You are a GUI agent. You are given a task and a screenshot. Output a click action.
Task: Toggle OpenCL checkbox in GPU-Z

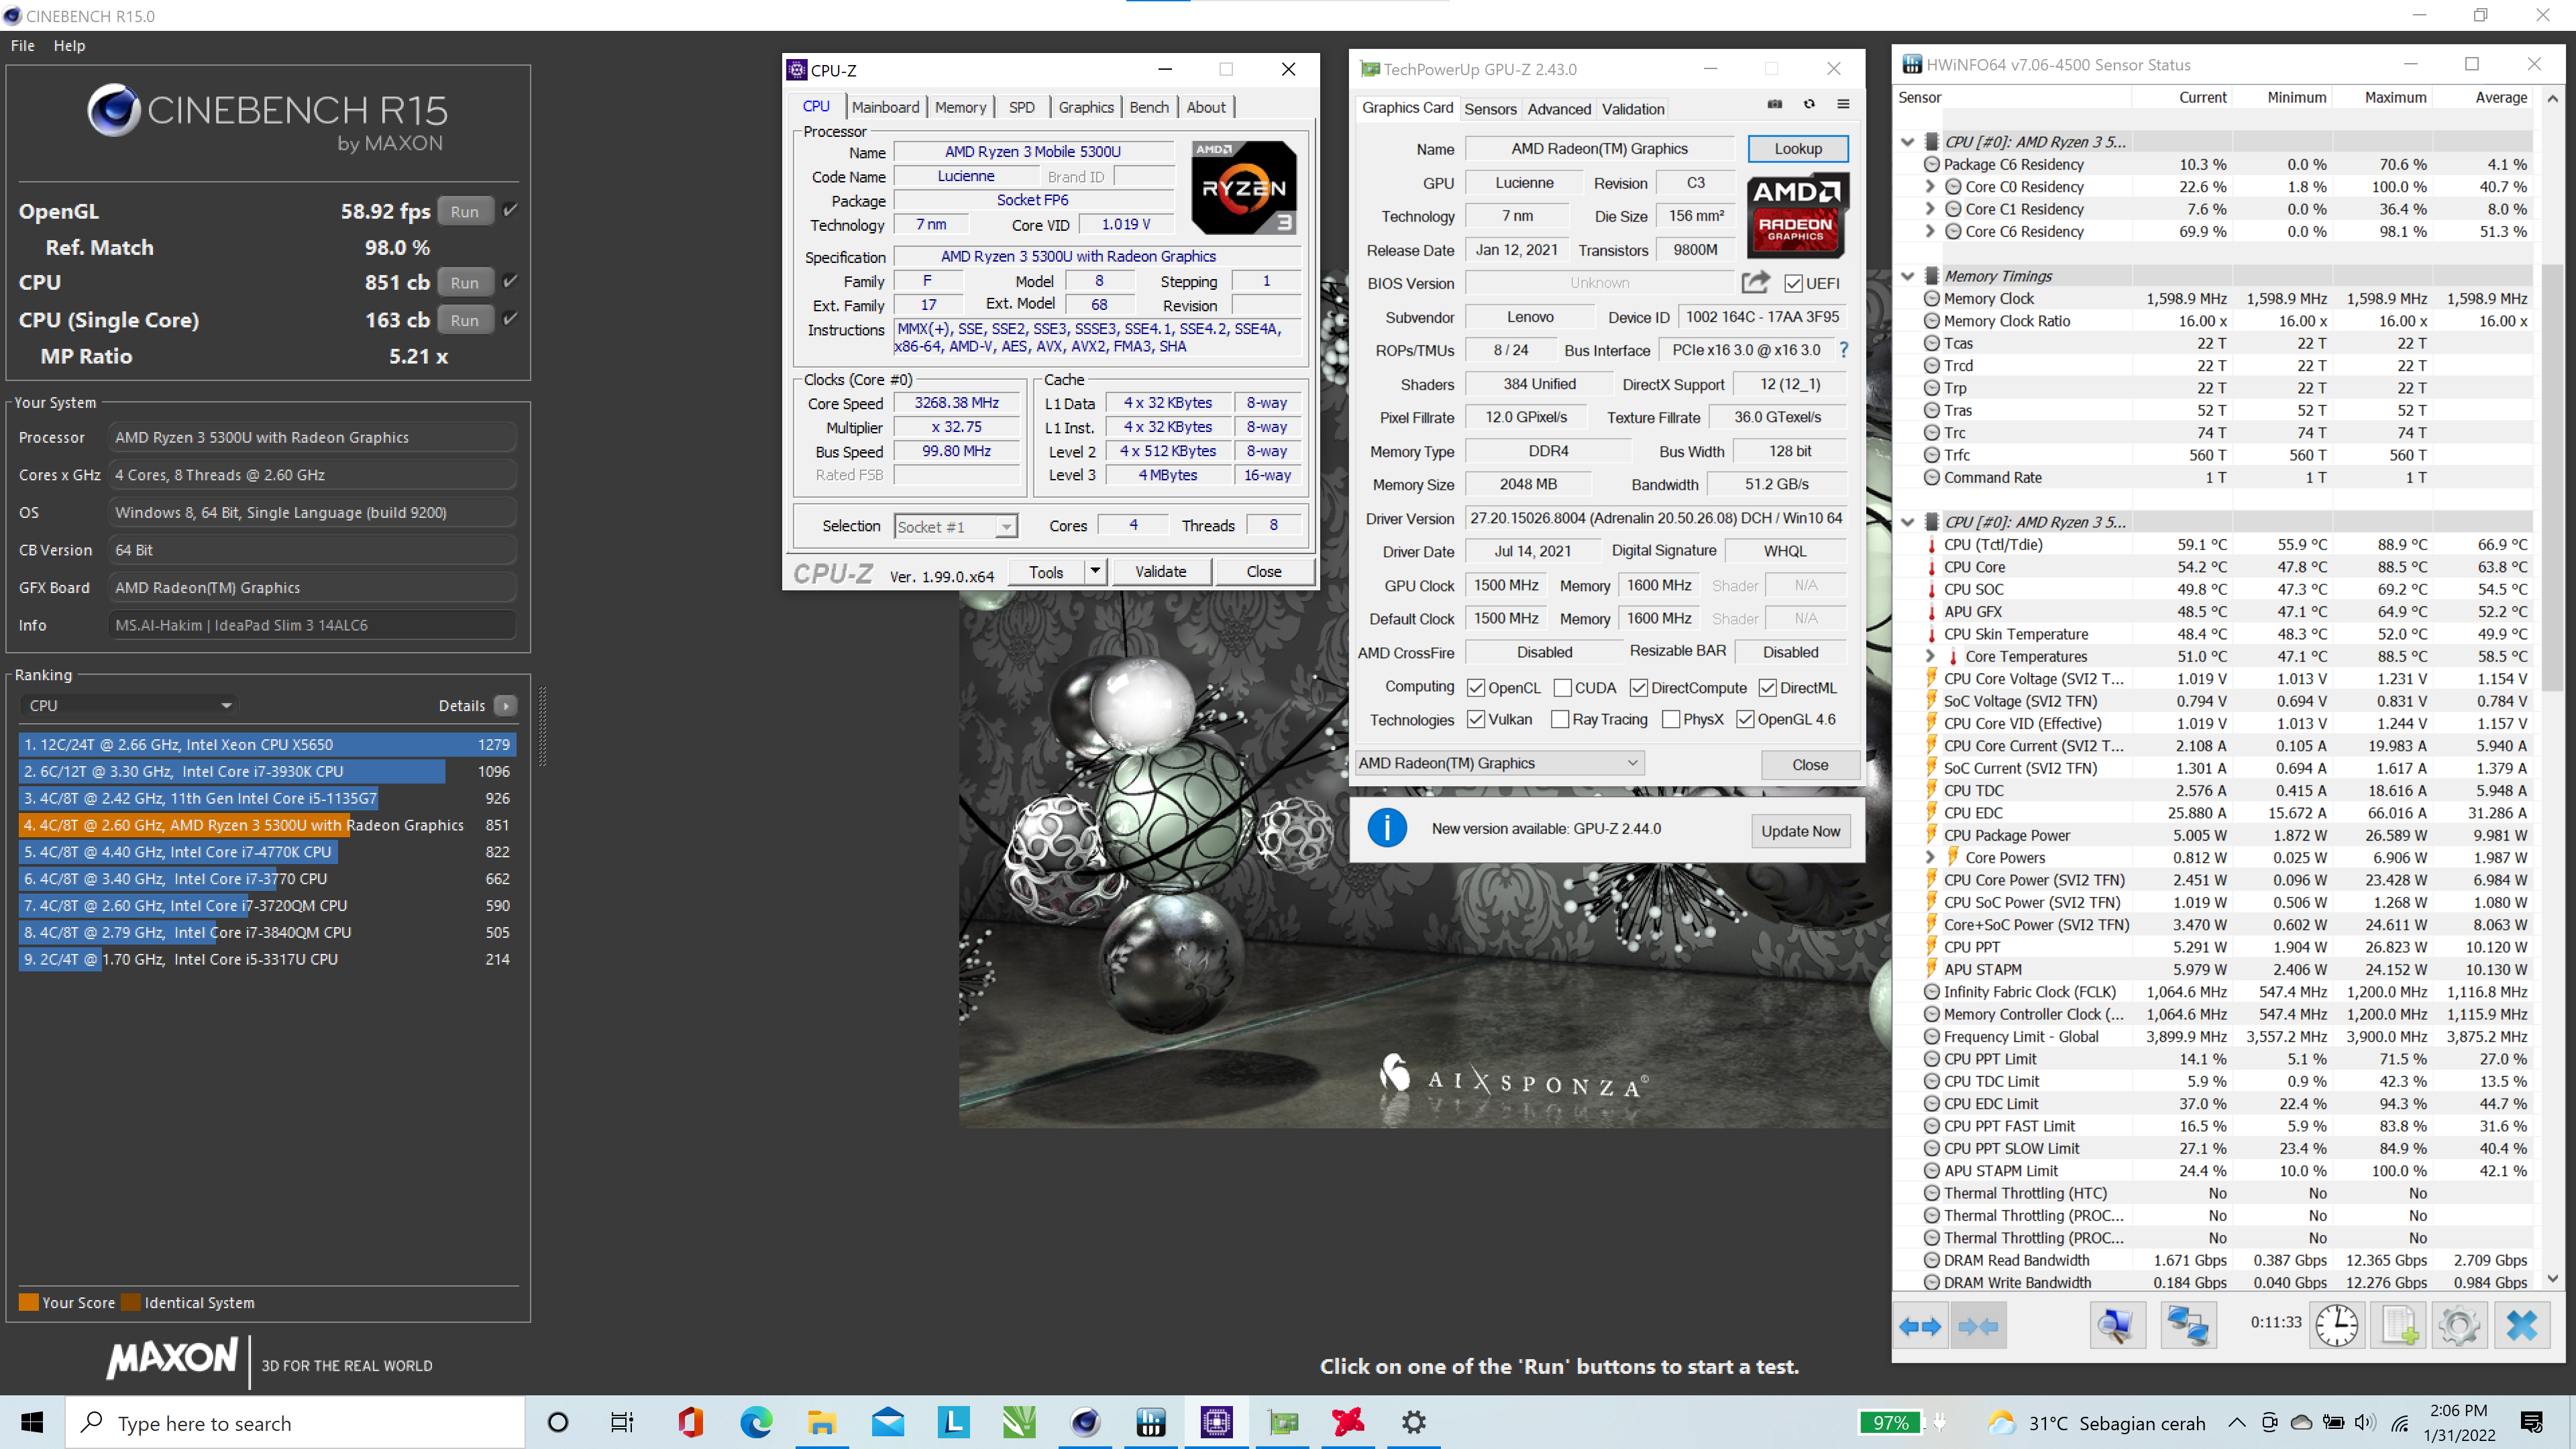(x=1476, y=688)
